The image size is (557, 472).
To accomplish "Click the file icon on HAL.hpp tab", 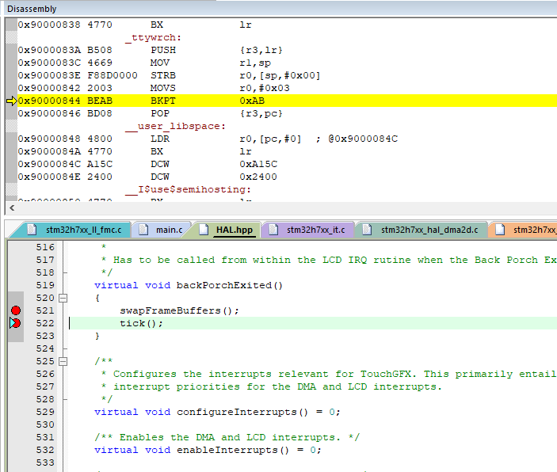I will click(x=203, y=230).
